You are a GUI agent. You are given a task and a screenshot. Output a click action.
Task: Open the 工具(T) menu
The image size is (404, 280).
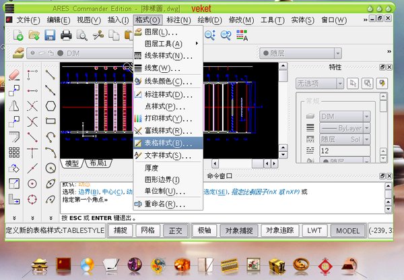pyautogui.click(x=272, y=20)
